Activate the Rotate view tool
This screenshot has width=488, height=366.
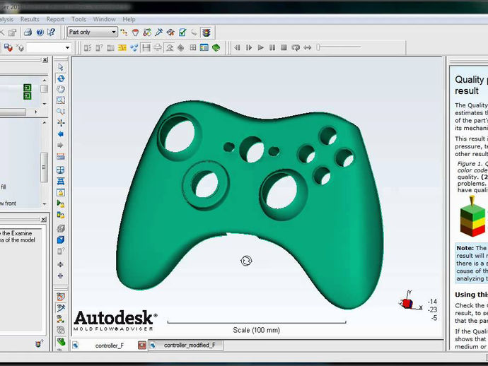pos(61,78)
